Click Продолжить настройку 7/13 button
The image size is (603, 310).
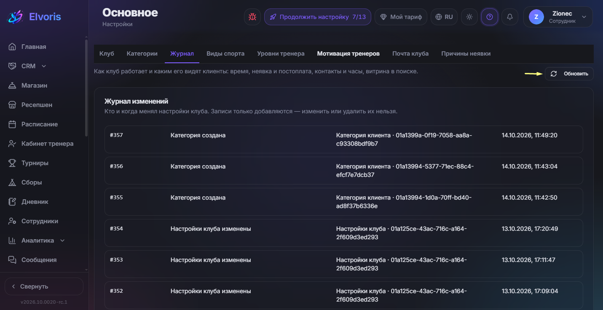[x=318, y=17]
